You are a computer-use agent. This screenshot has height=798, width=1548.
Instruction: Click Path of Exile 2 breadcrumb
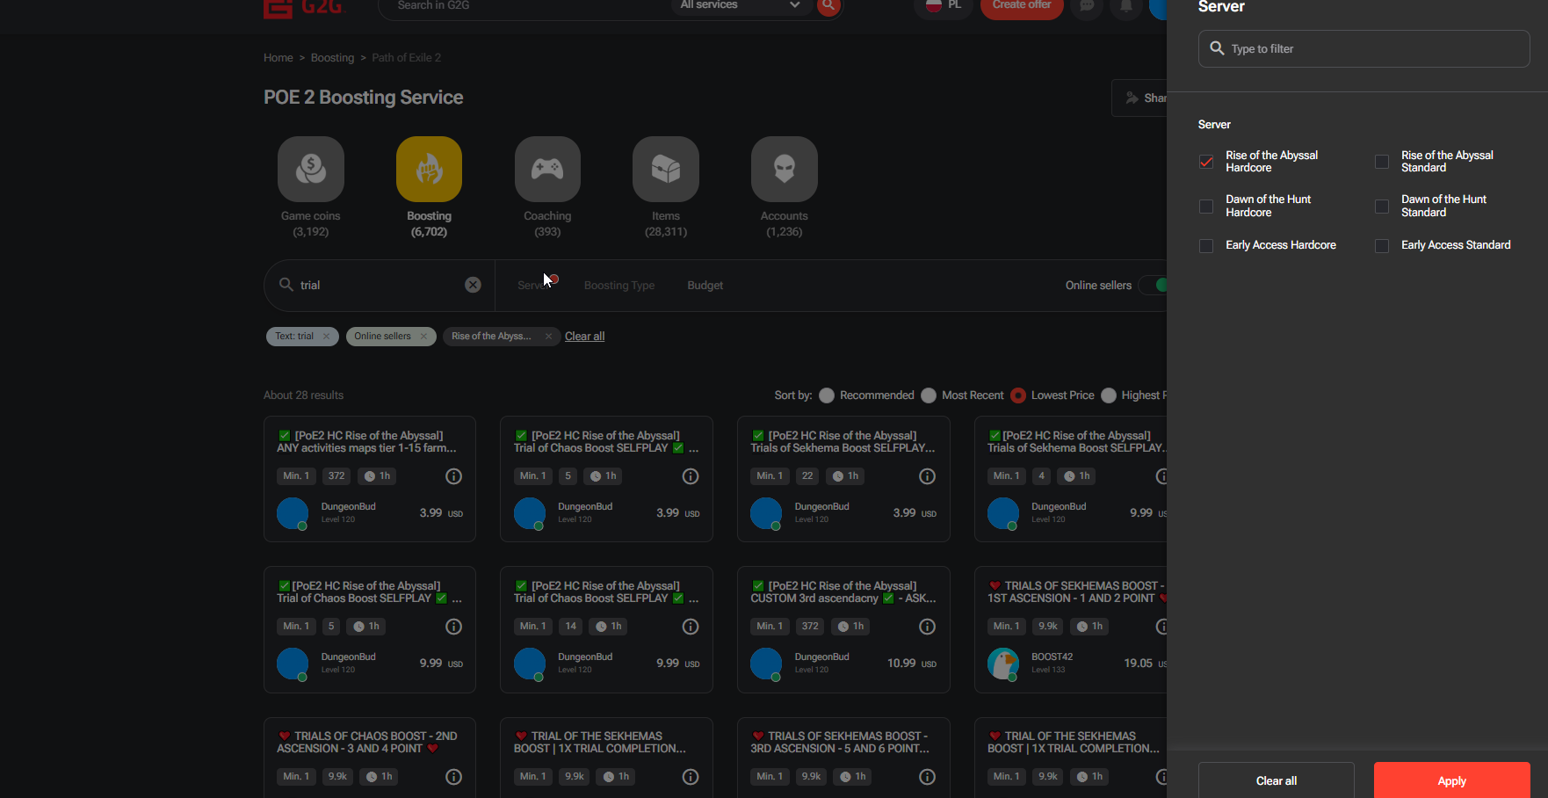tap(407, 58)
